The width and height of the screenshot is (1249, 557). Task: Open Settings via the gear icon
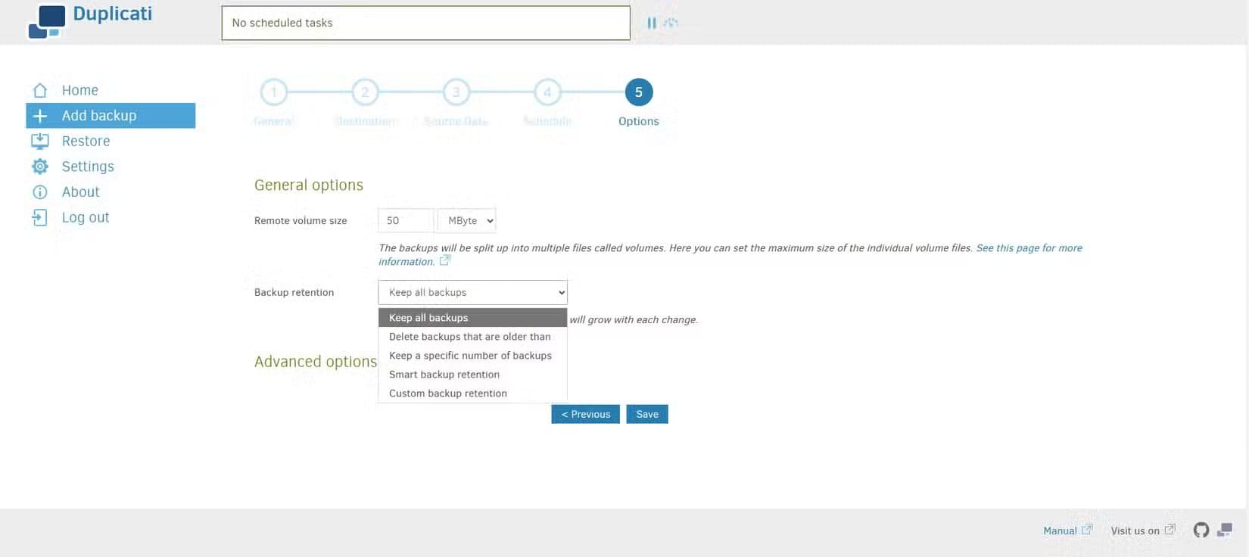tap(40, 166)
